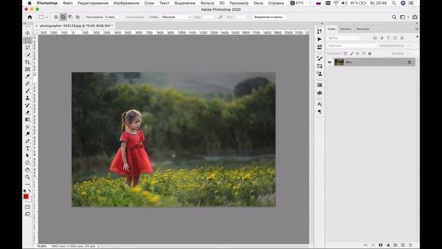Image resolution: width=442 pixels, height=249 pixels.
Task: Open the Style dropdown in options bar
Action: [x=176, y=17]
